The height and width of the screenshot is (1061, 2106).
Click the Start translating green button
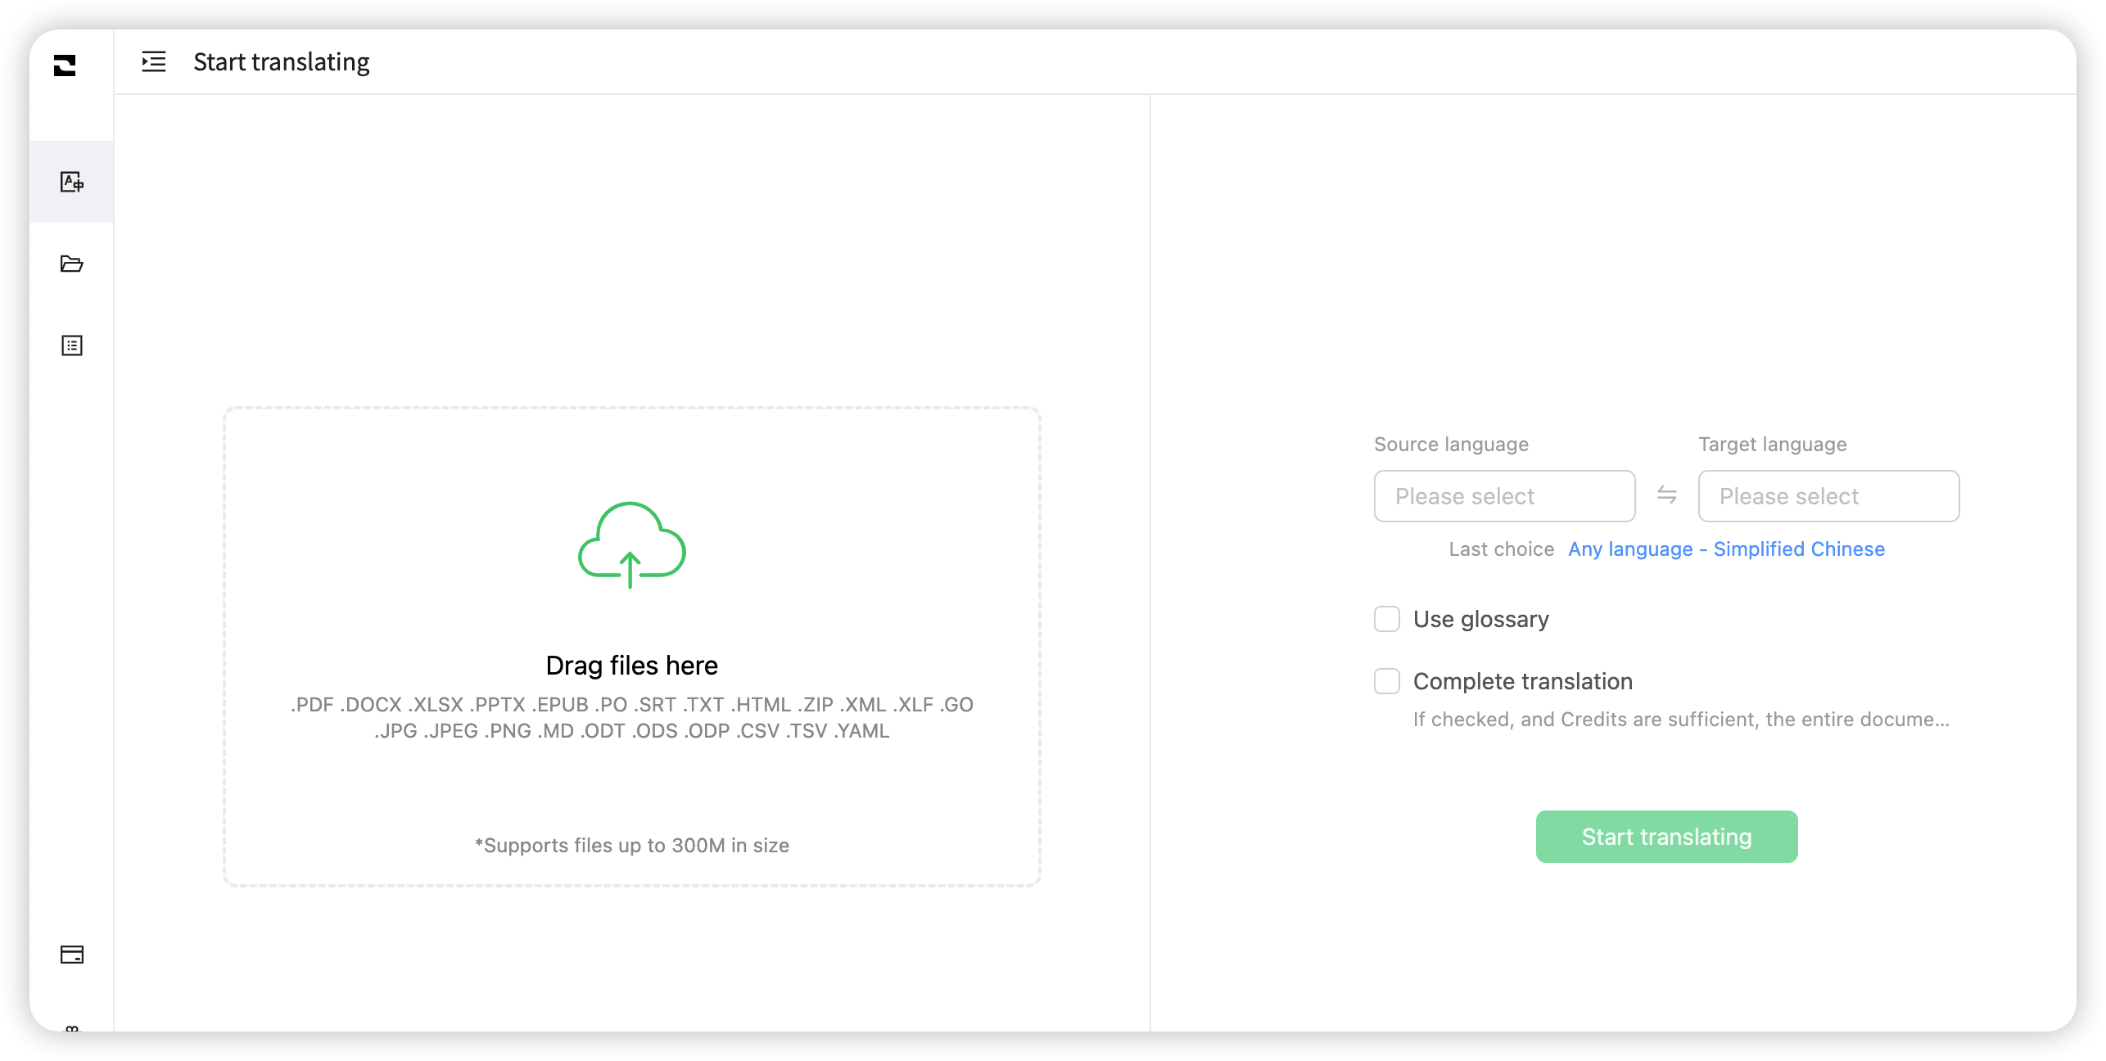pyautogui.click(x=1666, y=837)
